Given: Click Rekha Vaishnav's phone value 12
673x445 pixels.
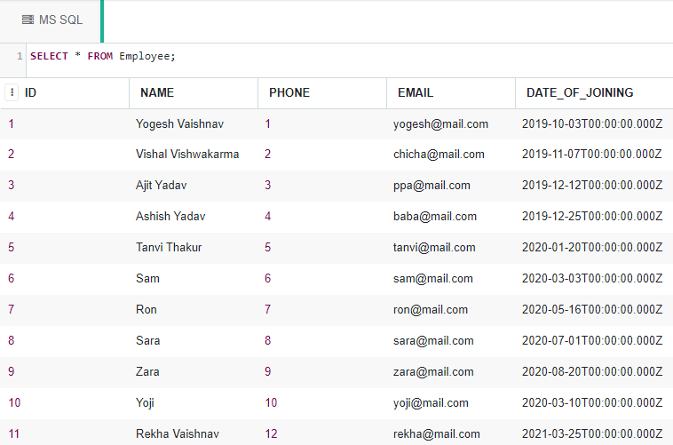Looking at the screenshot, I should (271, 433).
